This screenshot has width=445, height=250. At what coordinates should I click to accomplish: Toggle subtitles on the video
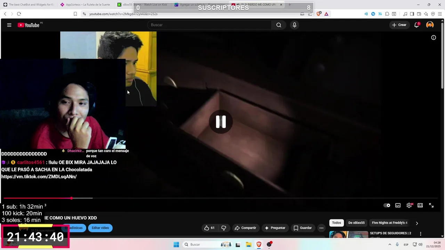(398, 205)
